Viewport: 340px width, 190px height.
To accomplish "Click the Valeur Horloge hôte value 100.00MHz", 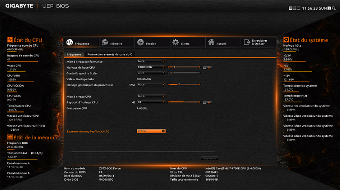I will (x=144, y=79).
